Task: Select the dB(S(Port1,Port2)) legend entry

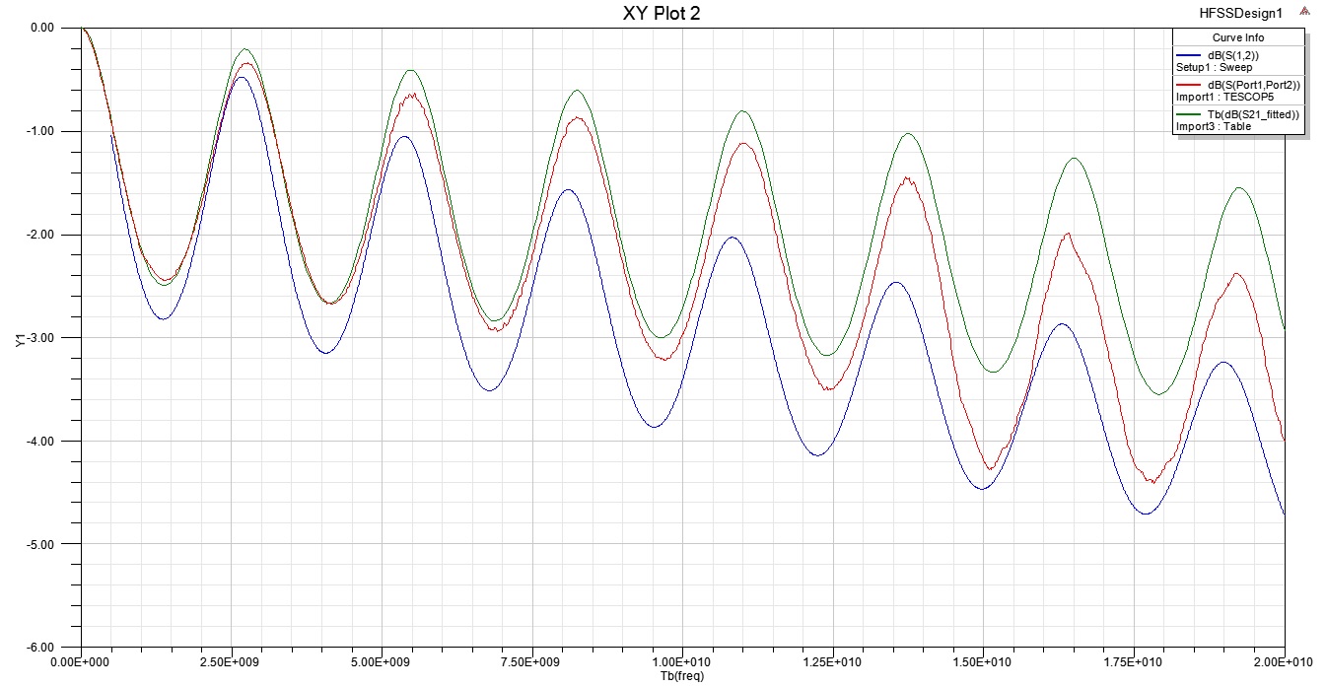Action: click(1256, 86)
